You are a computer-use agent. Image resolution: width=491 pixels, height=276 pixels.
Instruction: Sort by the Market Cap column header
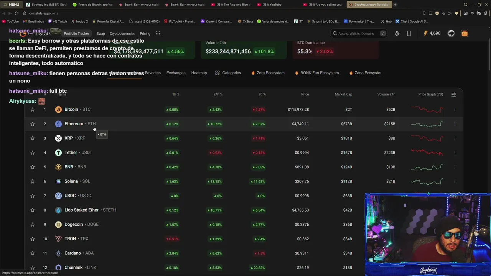coord(343,94)
